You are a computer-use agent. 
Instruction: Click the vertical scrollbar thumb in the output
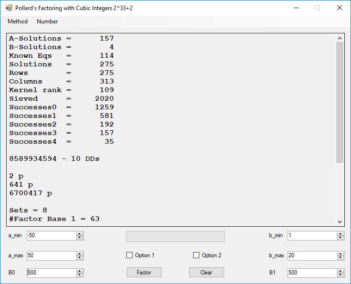click(340, 102)
